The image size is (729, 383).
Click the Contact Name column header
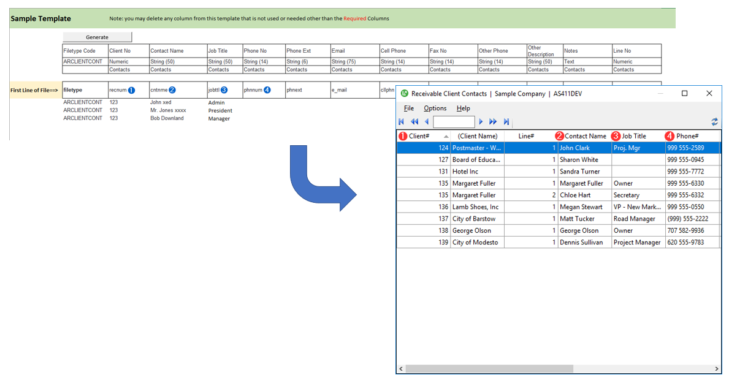(x=585, y=136)
